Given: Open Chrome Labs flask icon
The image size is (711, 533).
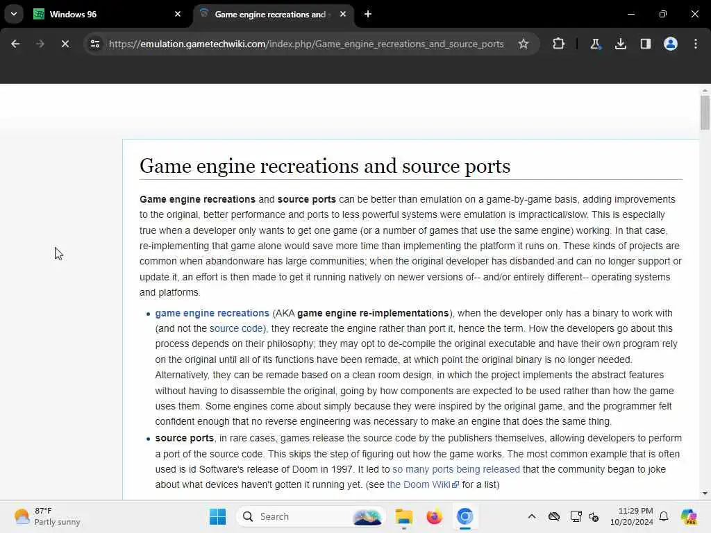Looking at the screenshot, I should coord(595,44).
